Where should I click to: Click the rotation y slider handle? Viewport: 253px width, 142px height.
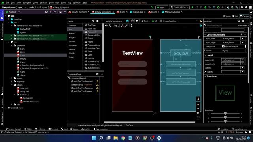coord(225,118)
